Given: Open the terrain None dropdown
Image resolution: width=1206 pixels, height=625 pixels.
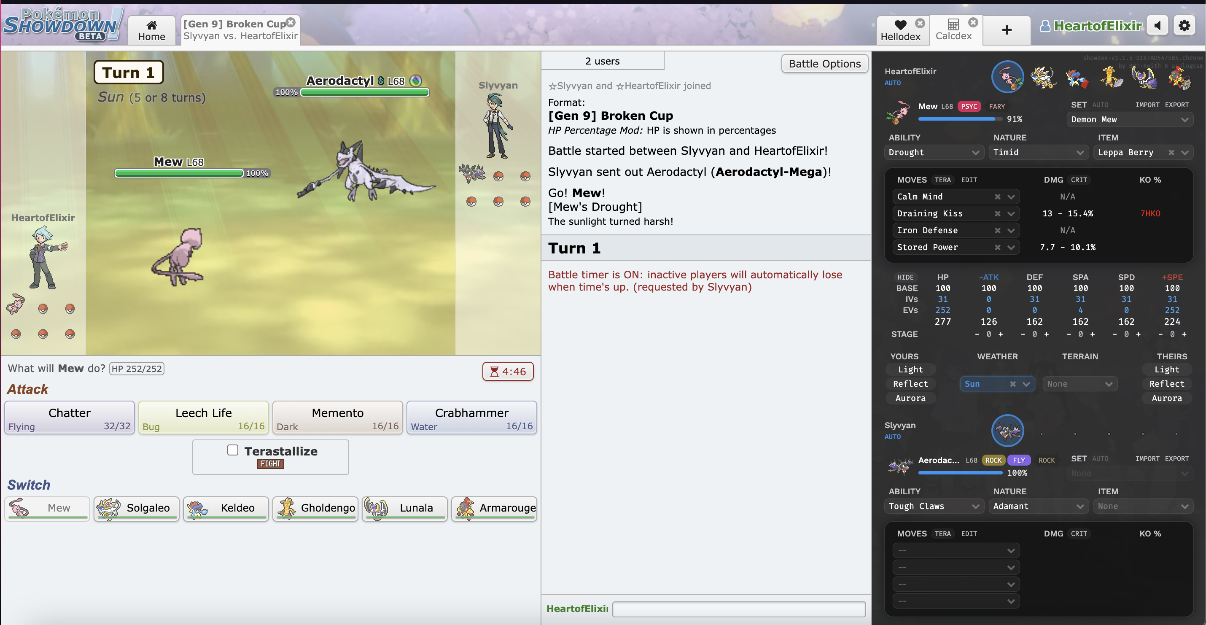Looking at the screenshot, I should point(1079,384).
